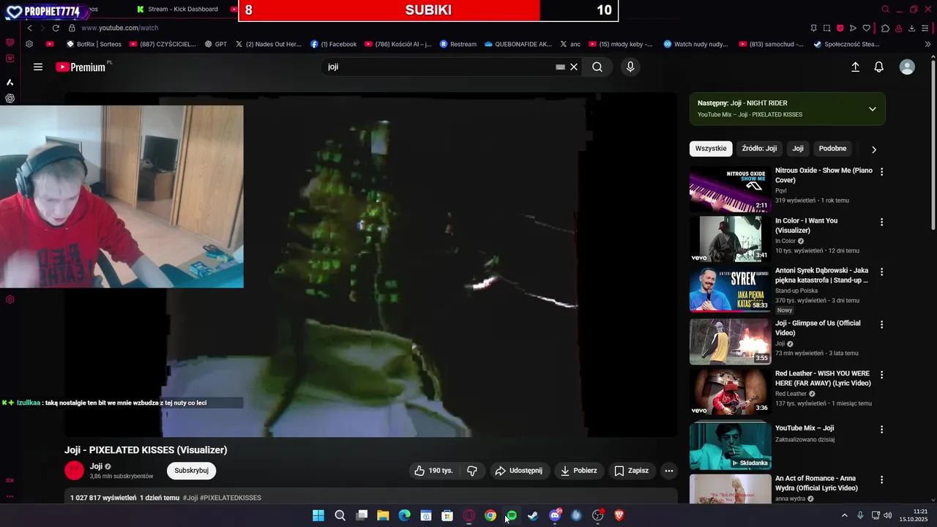Start voice search with microphone

(630, 67)
